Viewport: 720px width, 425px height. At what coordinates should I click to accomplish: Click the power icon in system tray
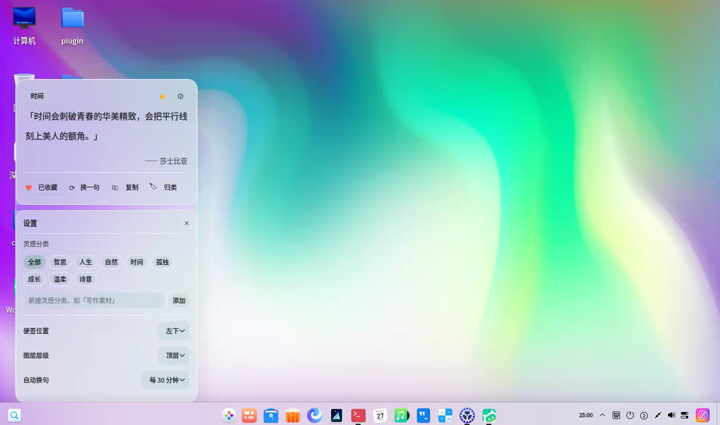(630, 415)
